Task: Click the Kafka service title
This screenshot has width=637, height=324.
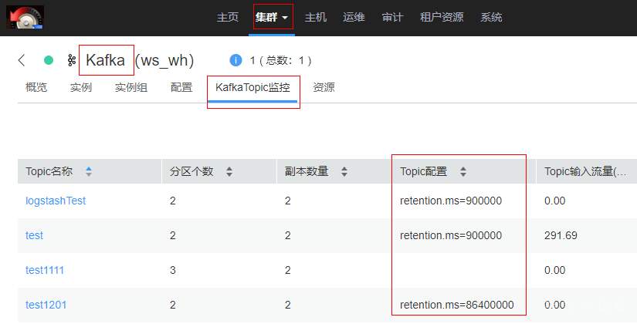Action: pyautogui.click(x=106, y=60)
